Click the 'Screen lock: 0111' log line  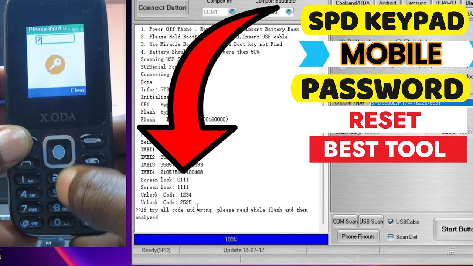[x=164, y=180]
